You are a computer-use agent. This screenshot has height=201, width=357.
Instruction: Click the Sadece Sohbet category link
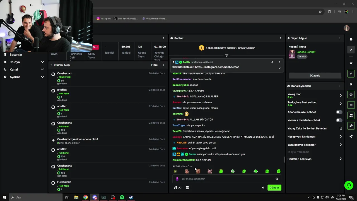click(x=306, y=52)
